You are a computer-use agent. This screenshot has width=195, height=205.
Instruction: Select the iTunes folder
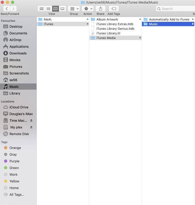63,24
